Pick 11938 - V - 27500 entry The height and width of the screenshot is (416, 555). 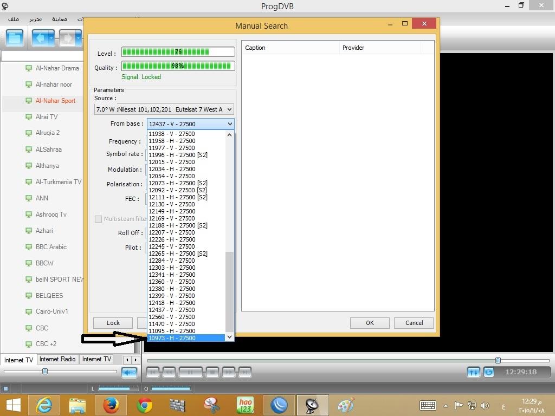(186, 134)
